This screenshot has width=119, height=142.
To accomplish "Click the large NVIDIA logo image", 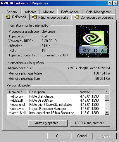I will pyautogui.click(x=92, y=41).
